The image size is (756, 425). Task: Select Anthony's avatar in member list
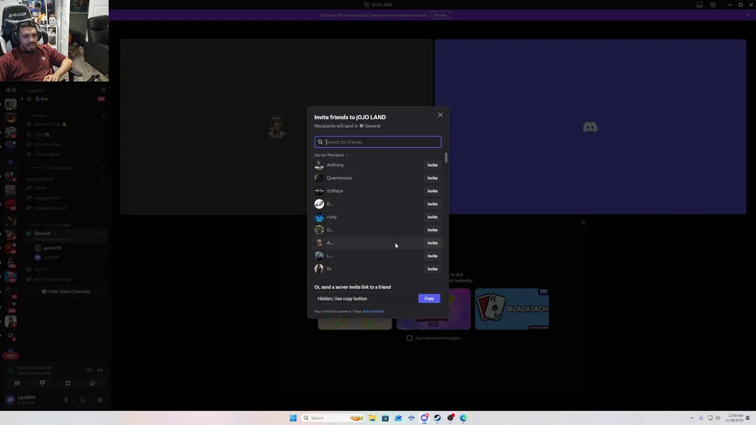pos(320,165)
